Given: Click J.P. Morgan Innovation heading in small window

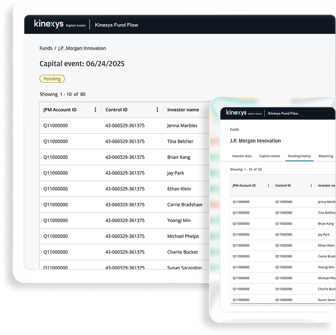Looking at the screenshot, I should 255,141.
